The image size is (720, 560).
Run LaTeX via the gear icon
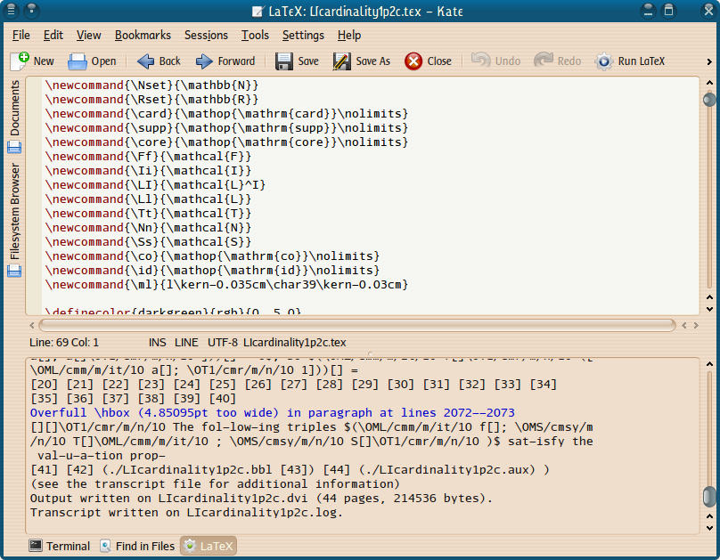click(x=603, y=61)
